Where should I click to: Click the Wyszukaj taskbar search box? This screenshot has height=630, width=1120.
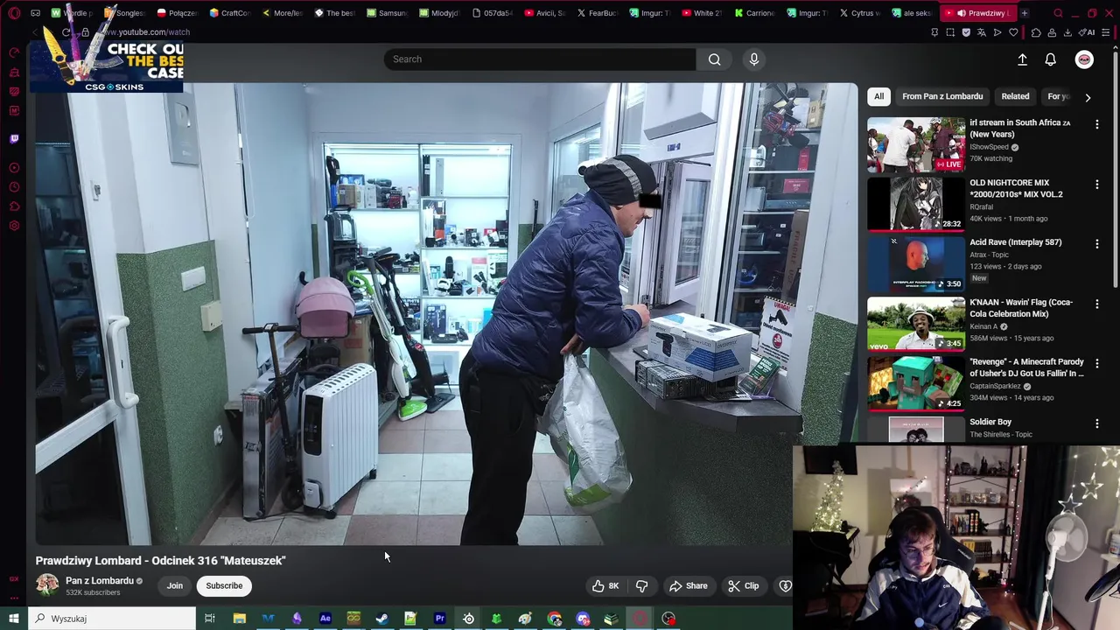(x=112, y=619)
